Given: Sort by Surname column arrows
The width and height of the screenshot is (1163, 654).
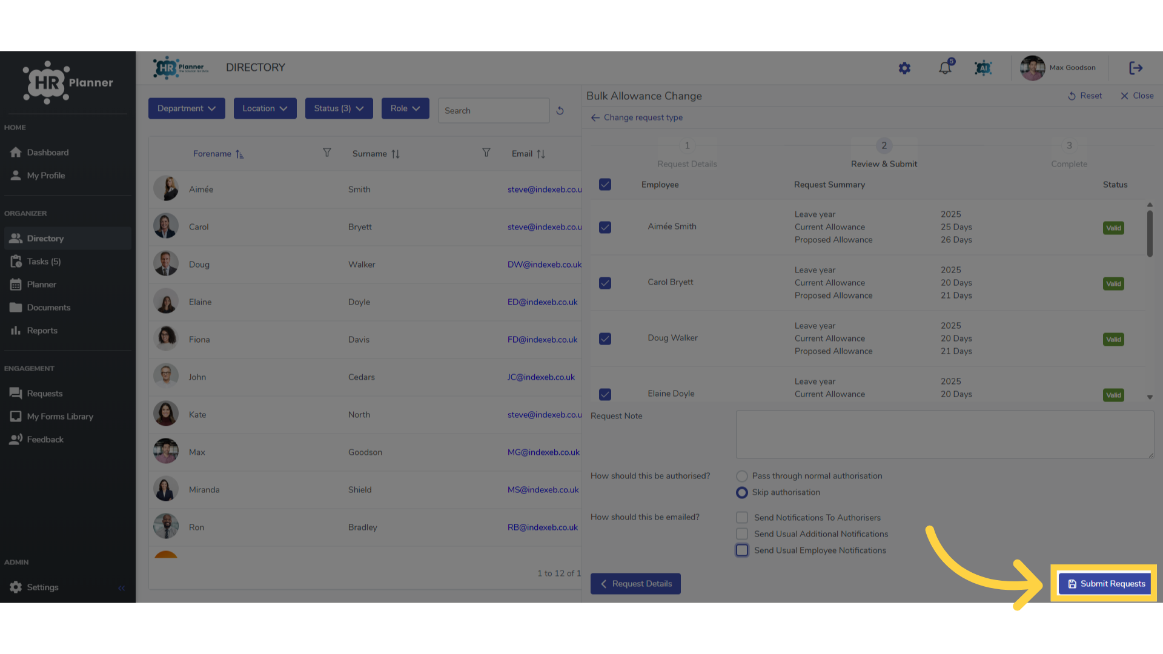Looking at the screenshot, I should click(x=396, y=154).
